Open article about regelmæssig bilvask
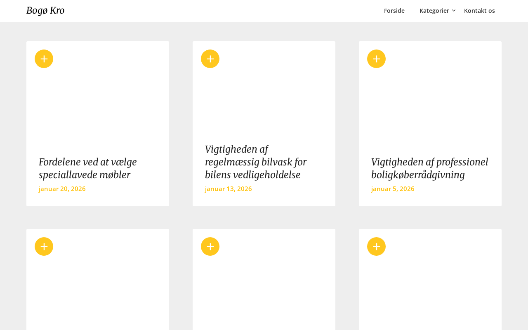Image resolution: width=528 pixels, height=330 pixels. pos(256,162)
